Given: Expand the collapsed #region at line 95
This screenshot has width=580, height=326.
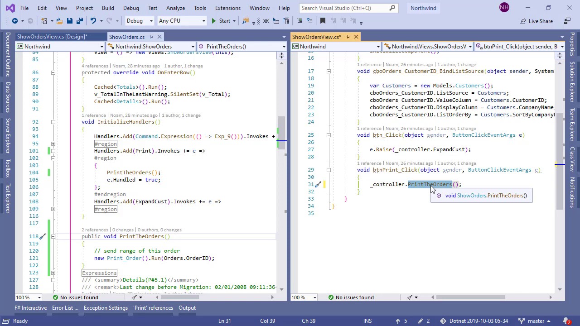Looking at the screenshot, I should pyautogui.click(x=53, y=144).
